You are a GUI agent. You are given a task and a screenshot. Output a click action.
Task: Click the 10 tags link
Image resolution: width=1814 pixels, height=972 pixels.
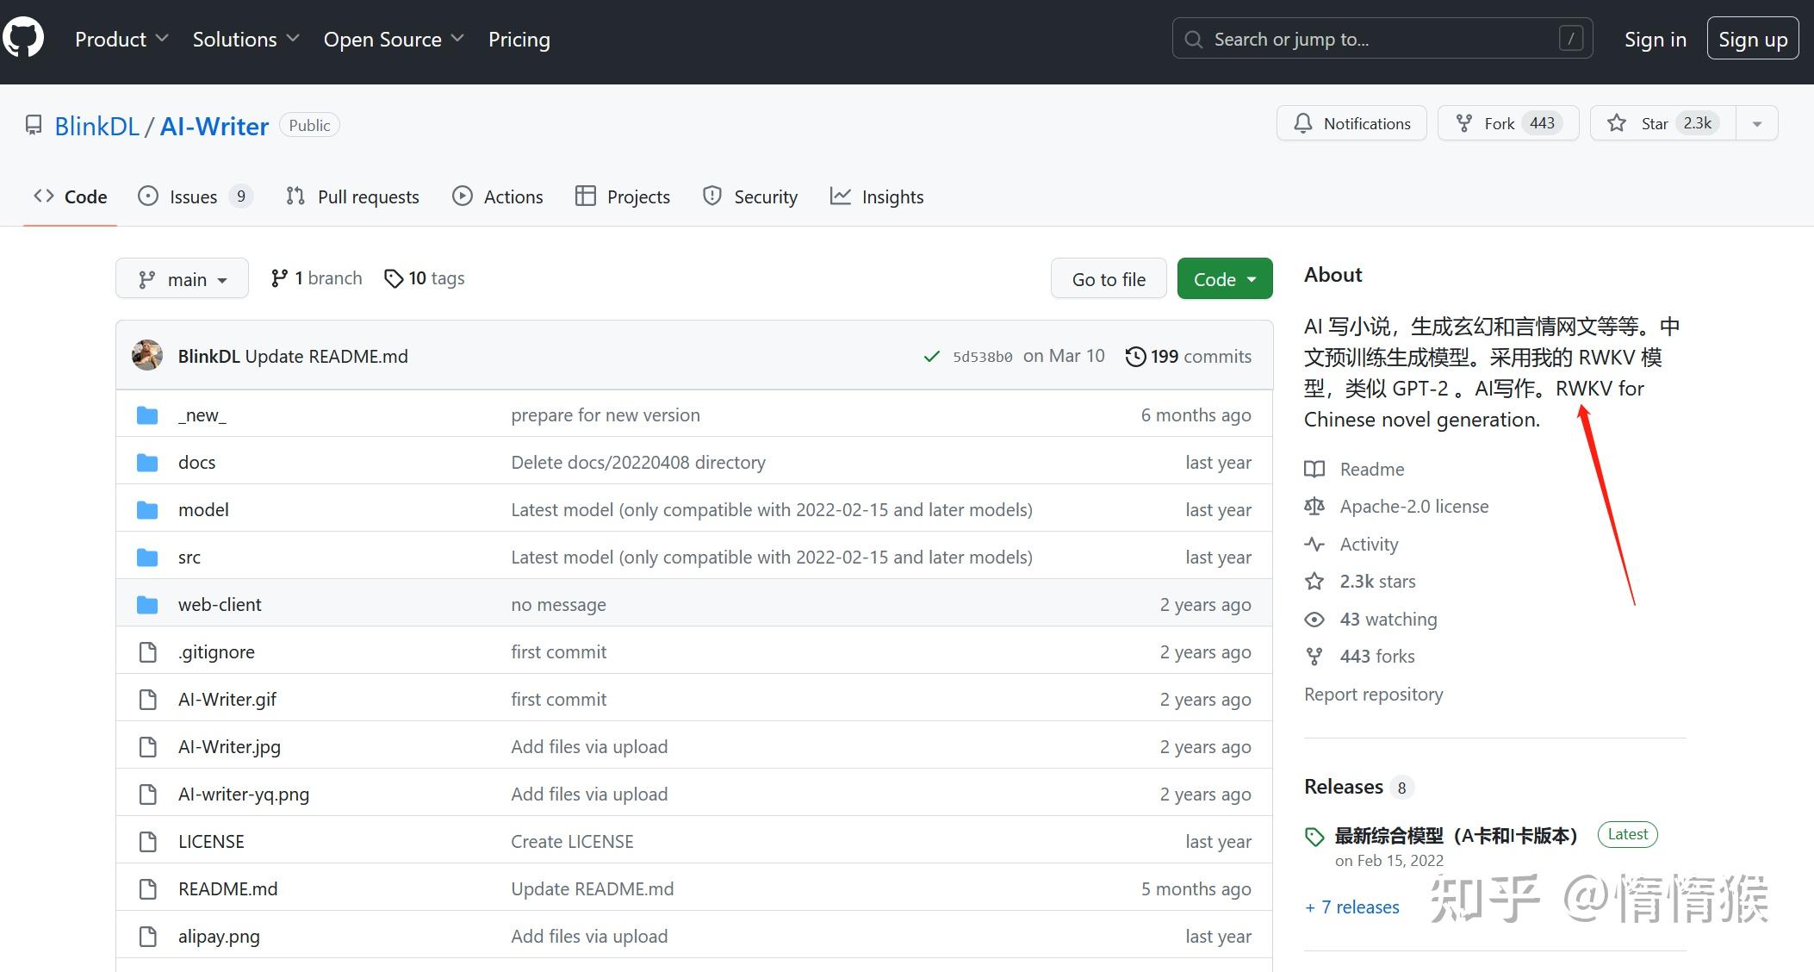coord(425,278)
